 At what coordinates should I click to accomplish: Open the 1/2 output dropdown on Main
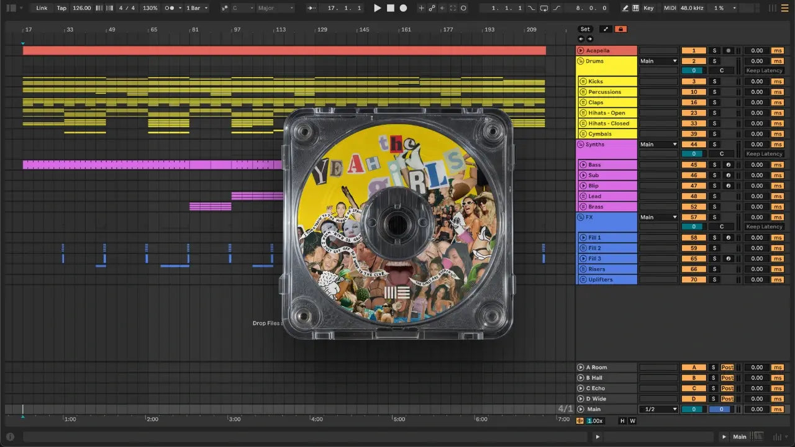pos(658,409)
